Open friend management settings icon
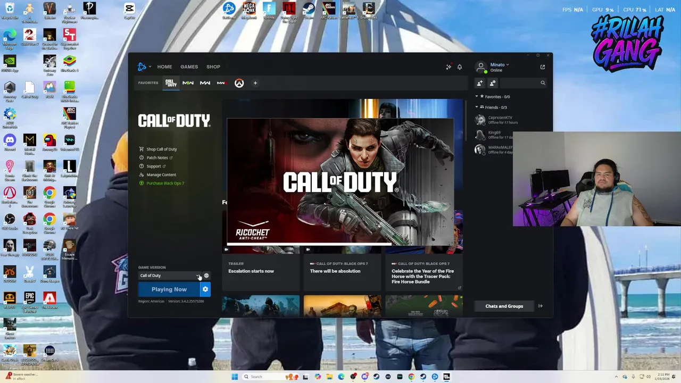The width and height of the screenshot is (681, 383). pyautogui.click(x=493, y=83)
